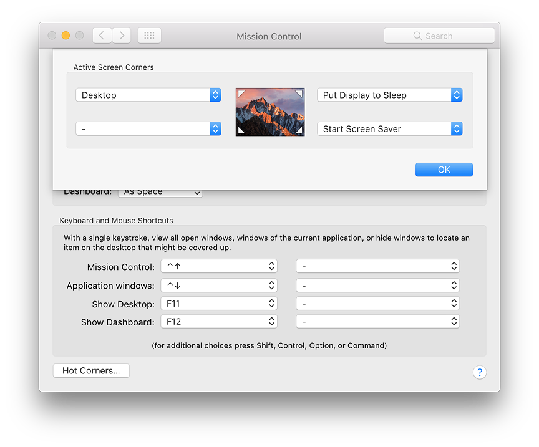Screen dimensions: 539x447
Task: Click the 'Show Desktop:' label
Action: click(123, 304)
